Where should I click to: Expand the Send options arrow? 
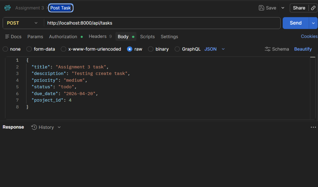click(313, 23)
